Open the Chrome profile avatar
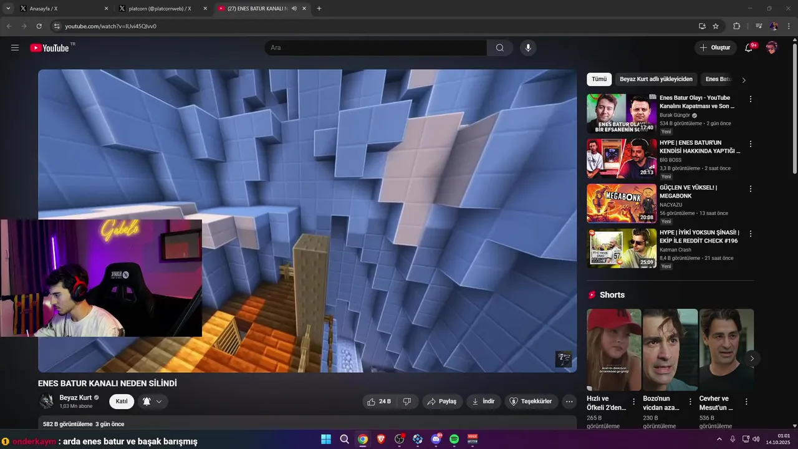Screen dimensions: 798x449 click(774, 26)
